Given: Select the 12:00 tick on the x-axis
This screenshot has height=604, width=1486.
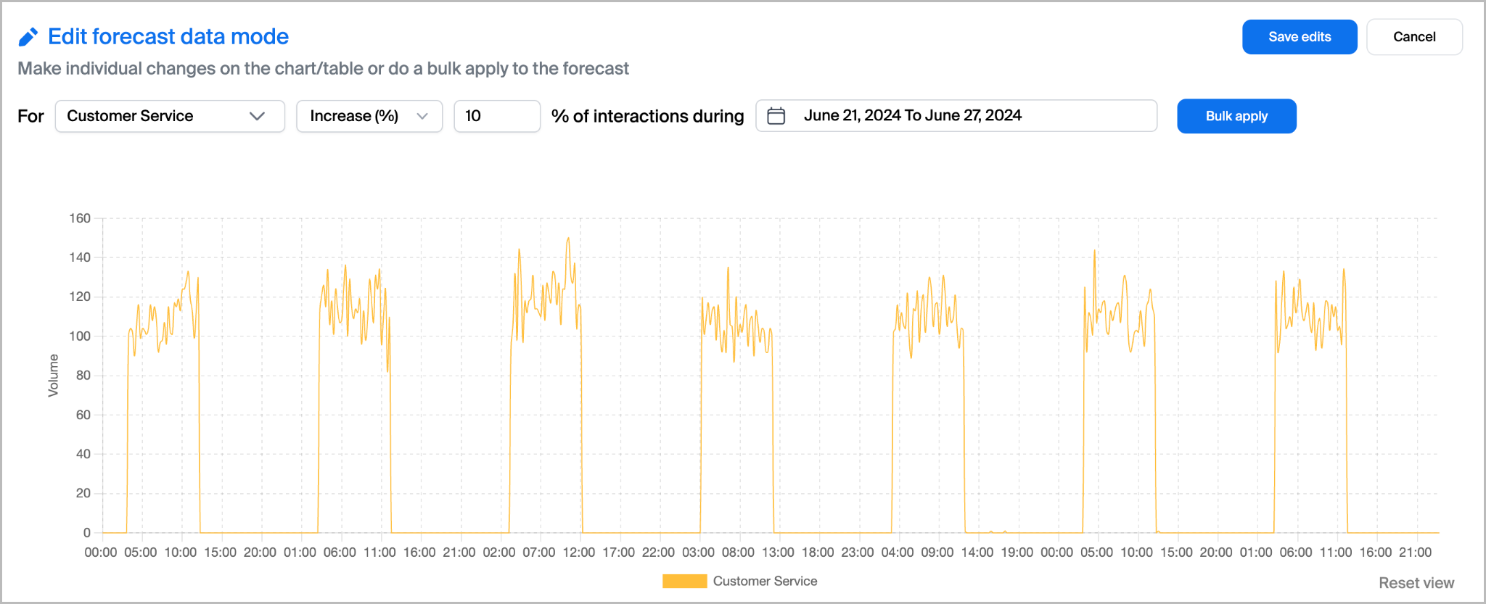Looking at the screenshot, I should 578,553.
